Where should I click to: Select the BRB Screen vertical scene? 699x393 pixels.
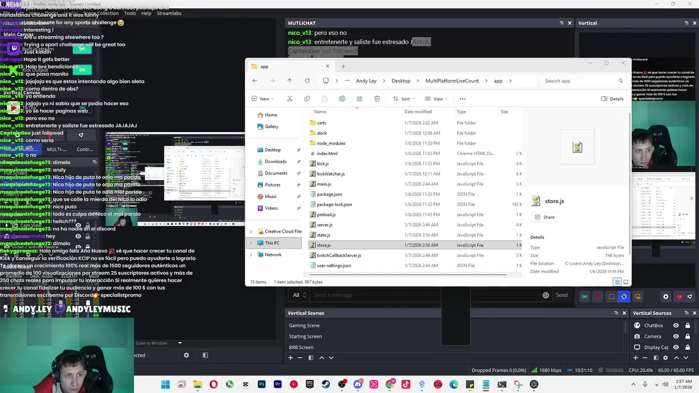pos(301,347)
